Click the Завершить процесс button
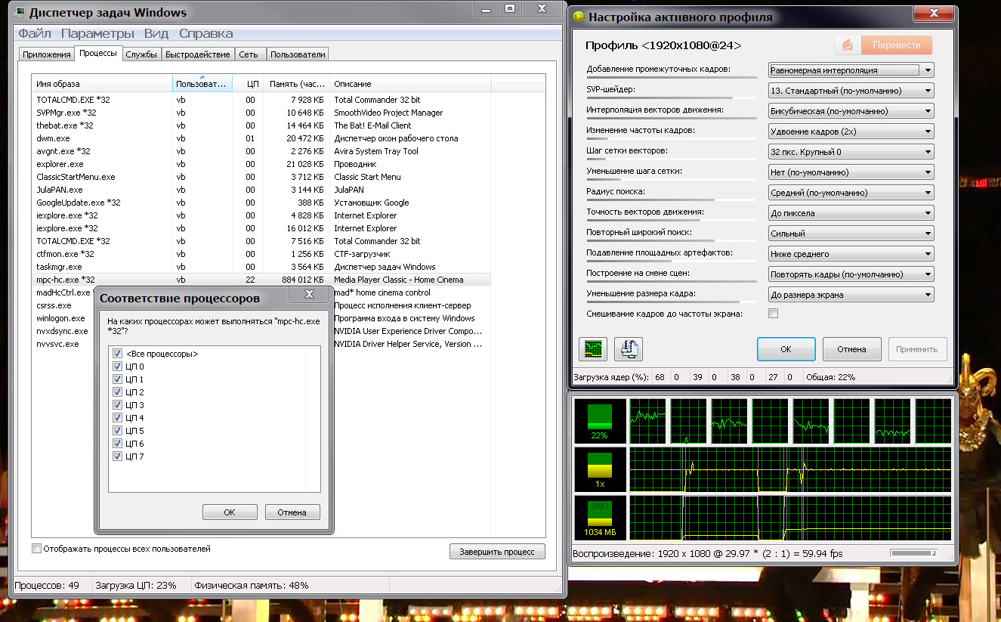This screenshot has height=622, width=1001. click(496, 552)
